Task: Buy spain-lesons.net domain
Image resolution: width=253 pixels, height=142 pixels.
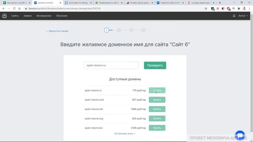Action: (x=157, y=109)
